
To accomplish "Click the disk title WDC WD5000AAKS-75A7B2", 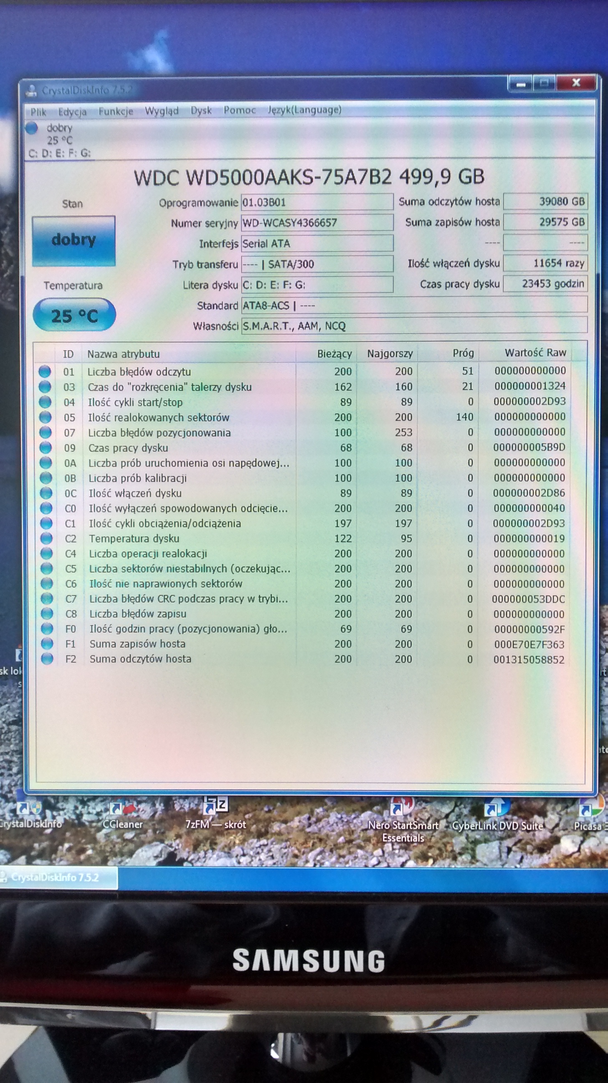I will (263, 178).
